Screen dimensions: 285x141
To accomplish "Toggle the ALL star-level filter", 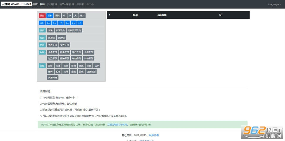I will [41, 23].
